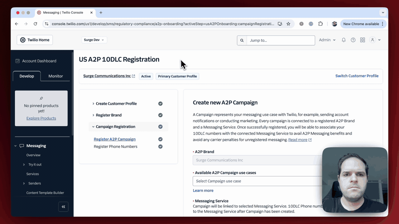Open the help question mark icon
Screen dimensions: 399x224
click(x=353, y=40)
